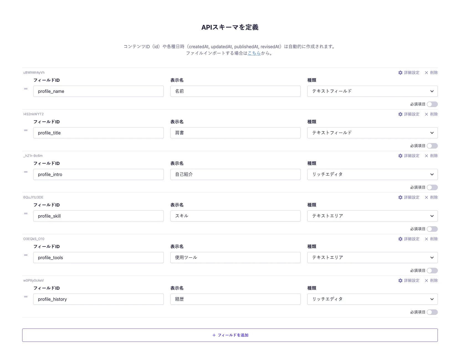
Task: Focus the 表示名 input containing 名前
Action: [x=235, y=91]
